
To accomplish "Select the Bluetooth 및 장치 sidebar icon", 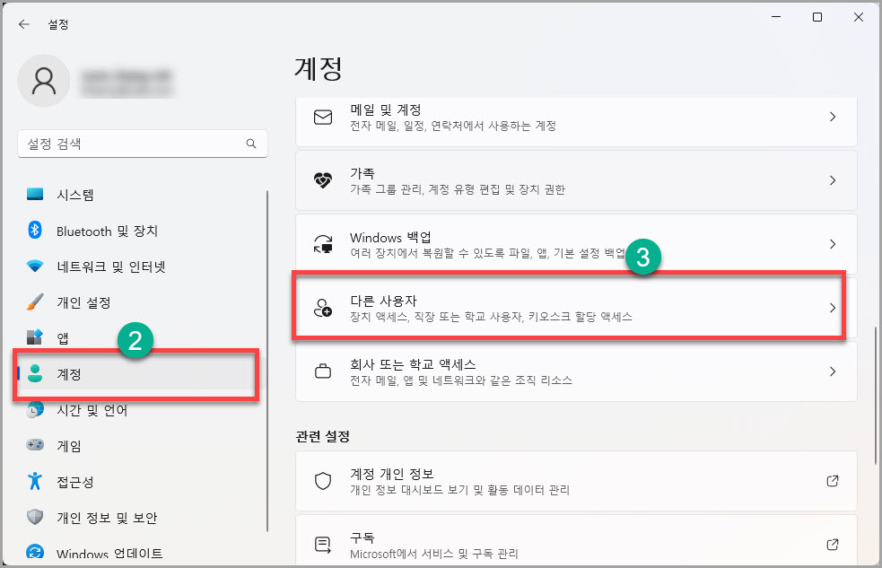I will point(33,231).
